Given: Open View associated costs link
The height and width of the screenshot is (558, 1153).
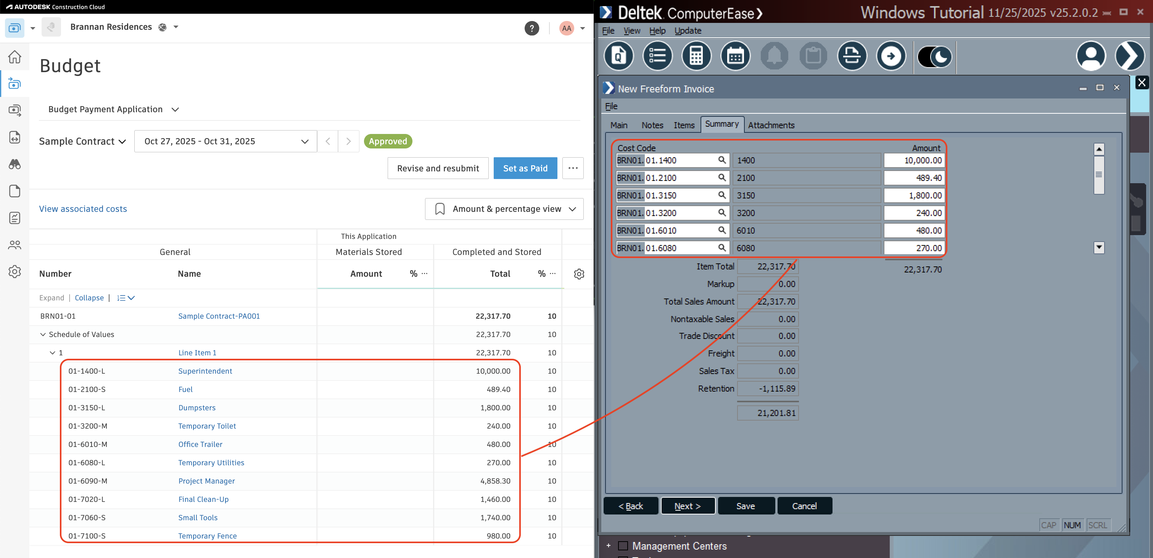Looking at the screenshot, I should (x=83, y=209).
